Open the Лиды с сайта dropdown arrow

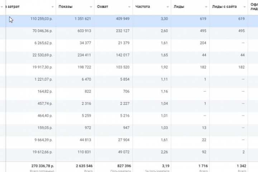244,7
